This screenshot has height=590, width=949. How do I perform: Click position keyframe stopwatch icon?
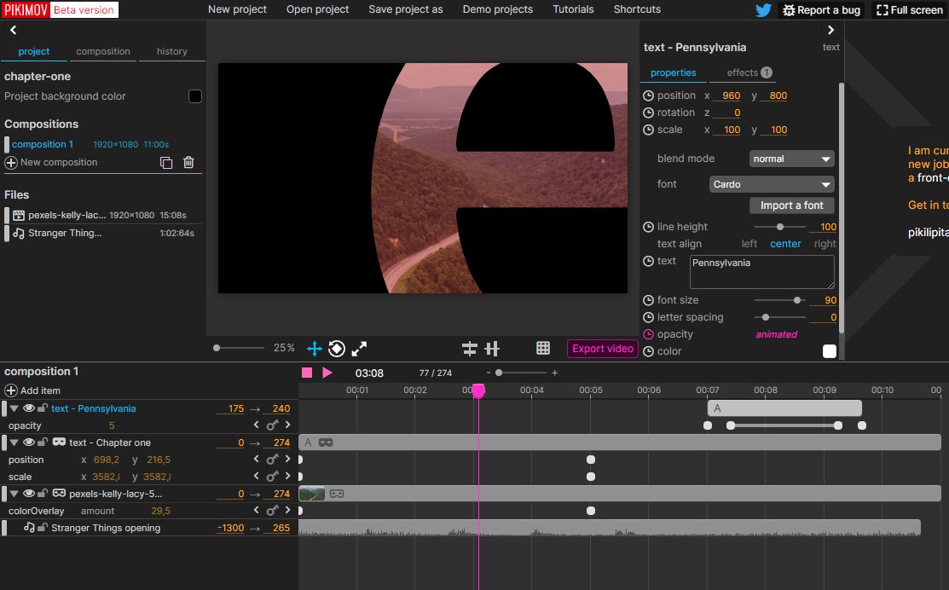648,95
